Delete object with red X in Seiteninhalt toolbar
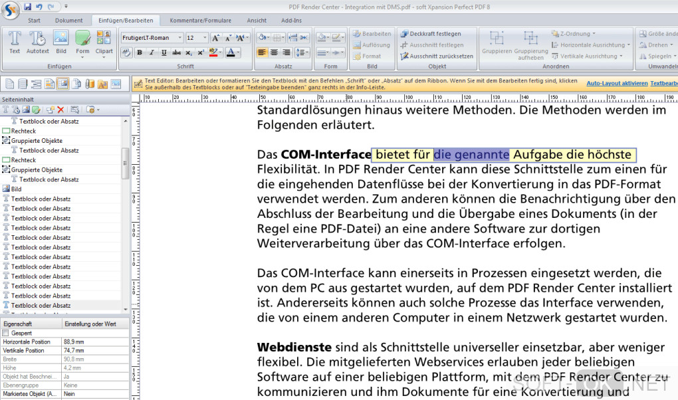Image resolution: width=678 pixels, height=400 pixels. (60, 110)
